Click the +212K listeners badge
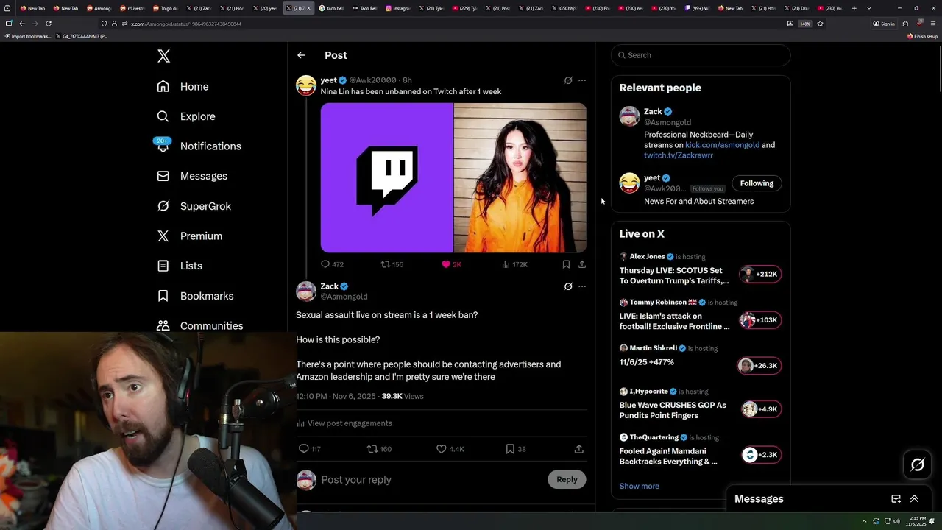The image size is (942, 530). click(760, 274)
